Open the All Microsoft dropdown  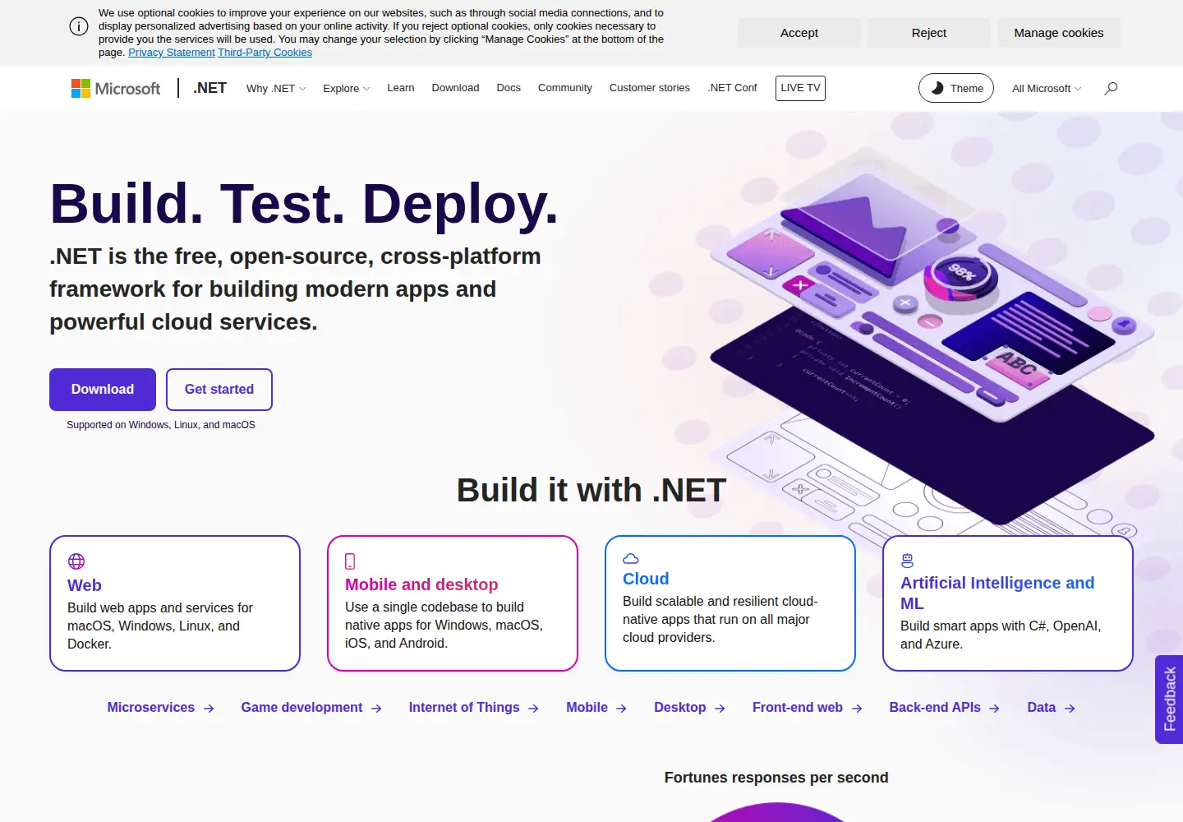(1047, 88)
